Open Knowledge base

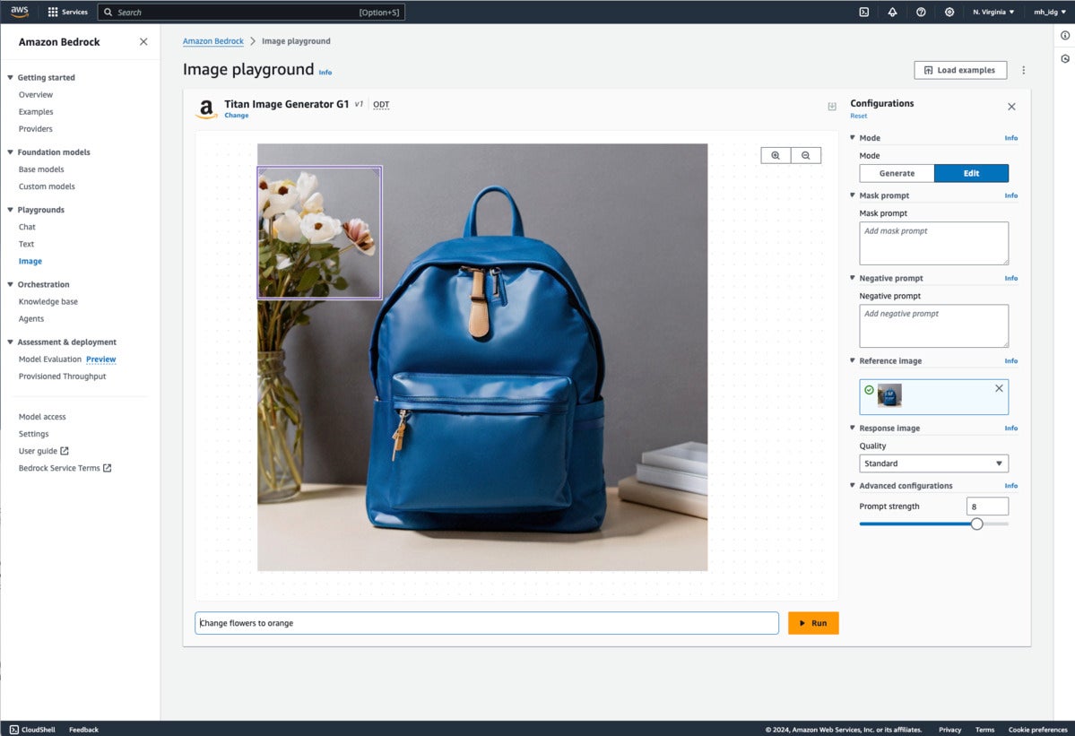pos(48,301)
